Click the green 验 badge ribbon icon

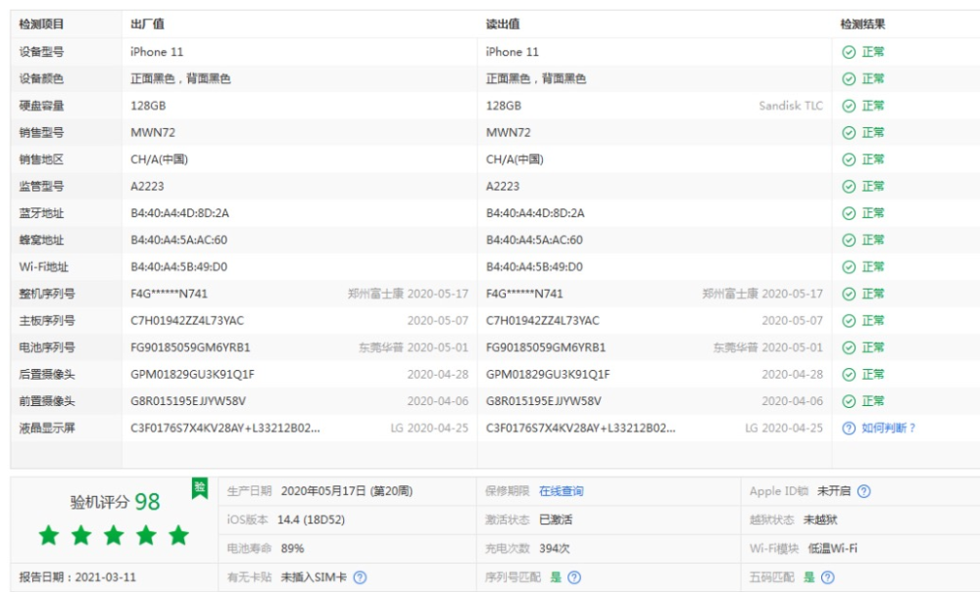pyautogui.click(x=199, y=488)
